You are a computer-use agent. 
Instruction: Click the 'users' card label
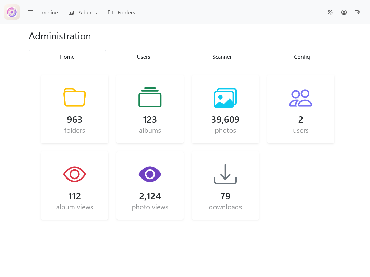point(301,131)
